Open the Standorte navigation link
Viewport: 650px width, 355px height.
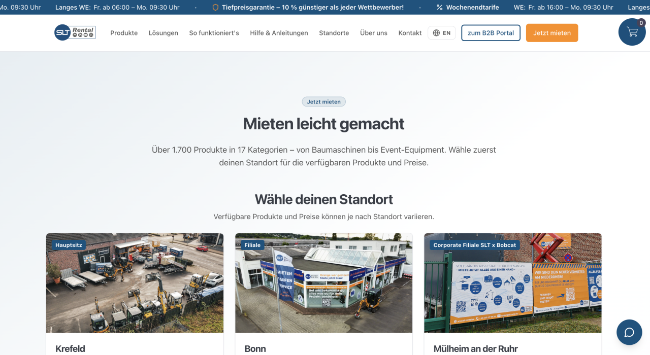334,33
